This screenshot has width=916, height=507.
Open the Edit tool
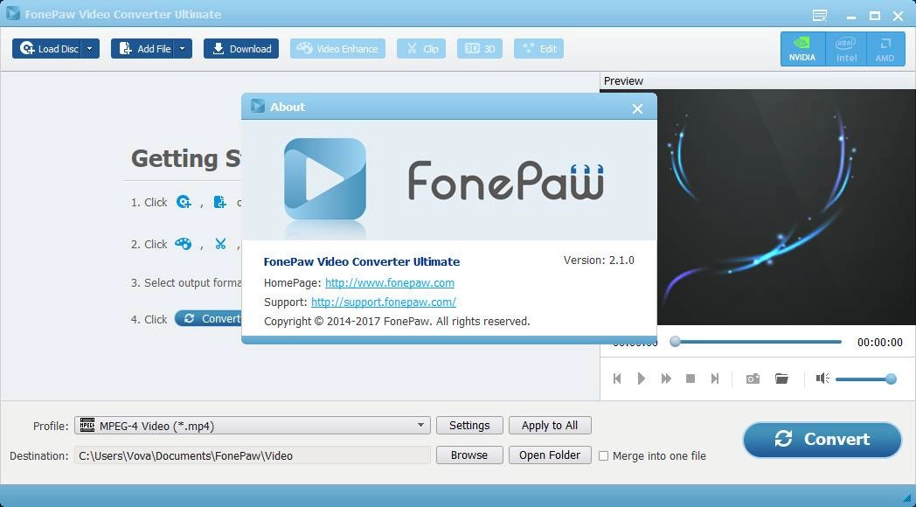click(x=538, y=48)
